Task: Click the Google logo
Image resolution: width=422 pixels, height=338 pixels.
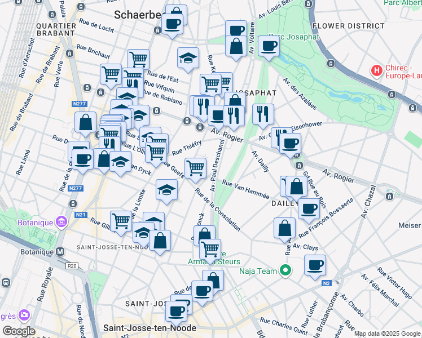Action: pyautogui.click(x=19, y=331)
